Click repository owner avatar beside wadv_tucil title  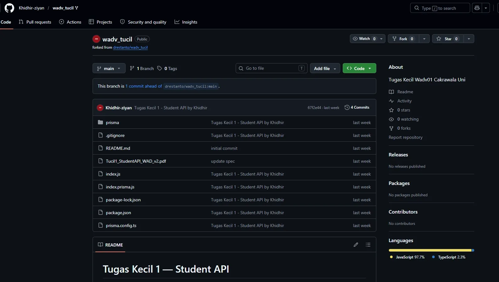point(96,39)
